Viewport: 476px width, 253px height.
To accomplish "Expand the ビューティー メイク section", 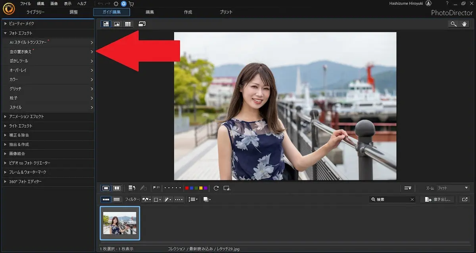I will coord(21,24).
